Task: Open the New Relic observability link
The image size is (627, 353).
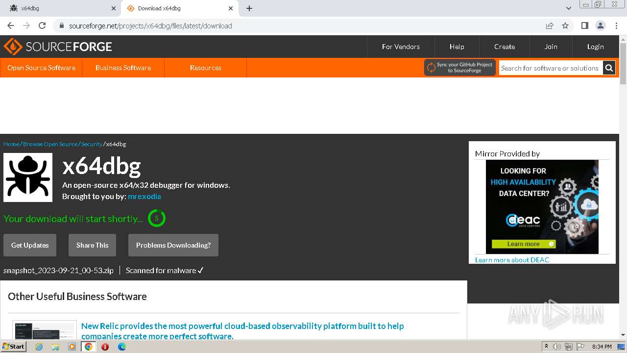Action: [x=242, y=331]
